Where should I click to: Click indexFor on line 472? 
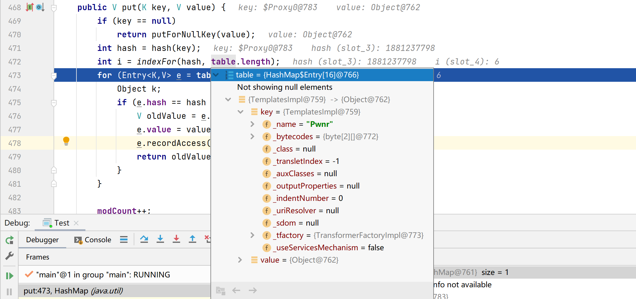(157, 62)
